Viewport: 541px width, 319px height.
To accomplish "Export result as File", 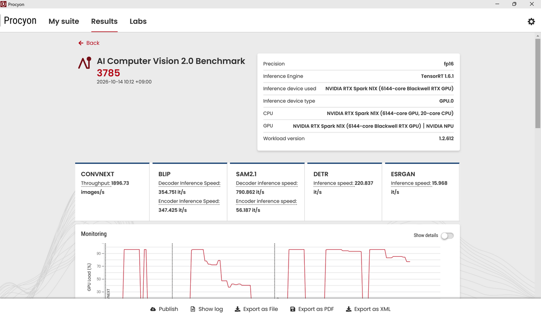I will [257, 309].
